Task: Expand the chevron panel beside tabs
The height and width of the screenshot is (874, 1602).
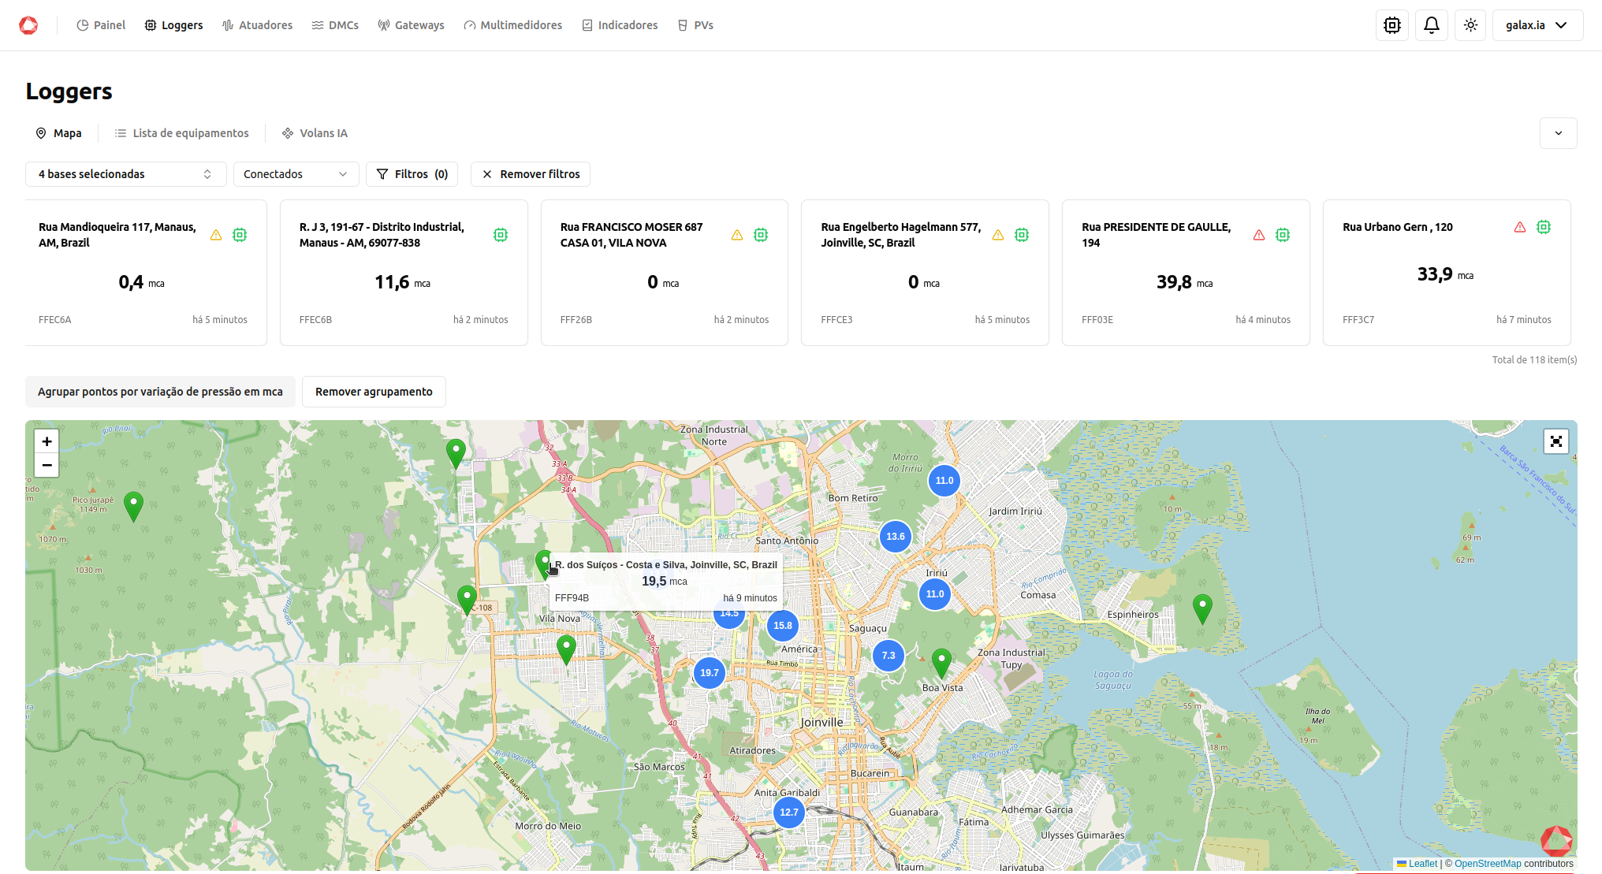Action: coord(1558,133)
